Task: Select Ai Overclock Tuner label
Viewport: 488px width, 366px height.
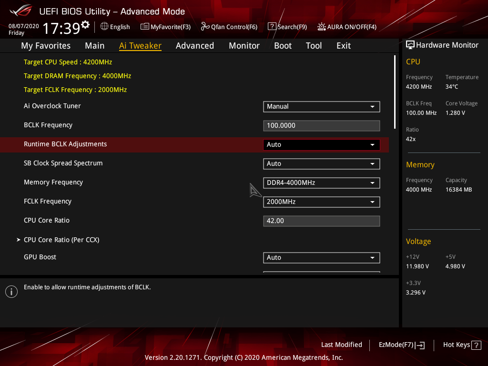Action: [x=52, y=106]
